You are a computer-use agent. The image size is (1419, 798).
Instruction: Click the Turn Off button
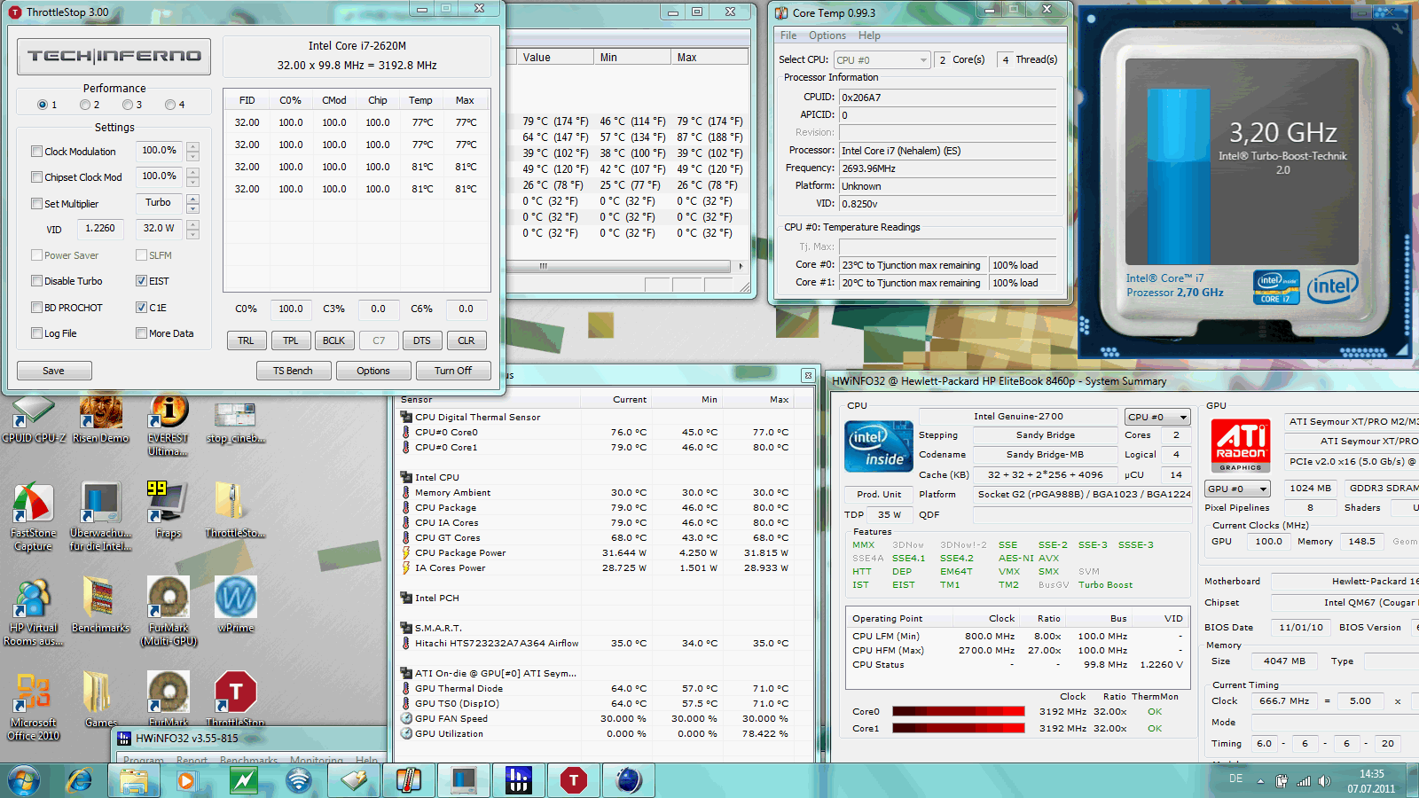[x=453, y=371]
